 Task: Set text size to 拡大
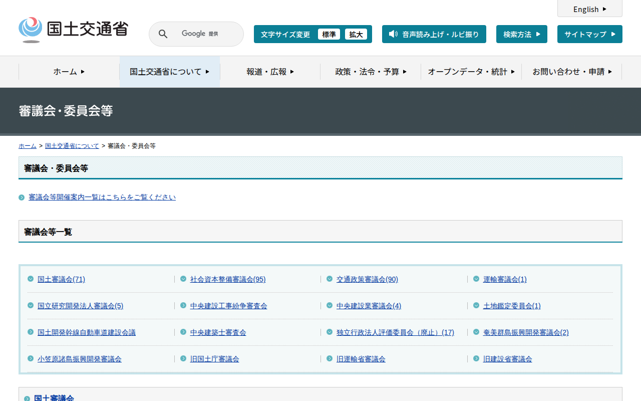[x=356, y=34]
